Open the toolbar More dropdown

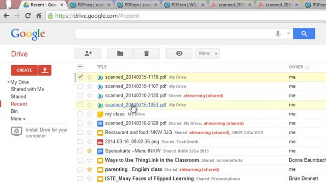207,53
